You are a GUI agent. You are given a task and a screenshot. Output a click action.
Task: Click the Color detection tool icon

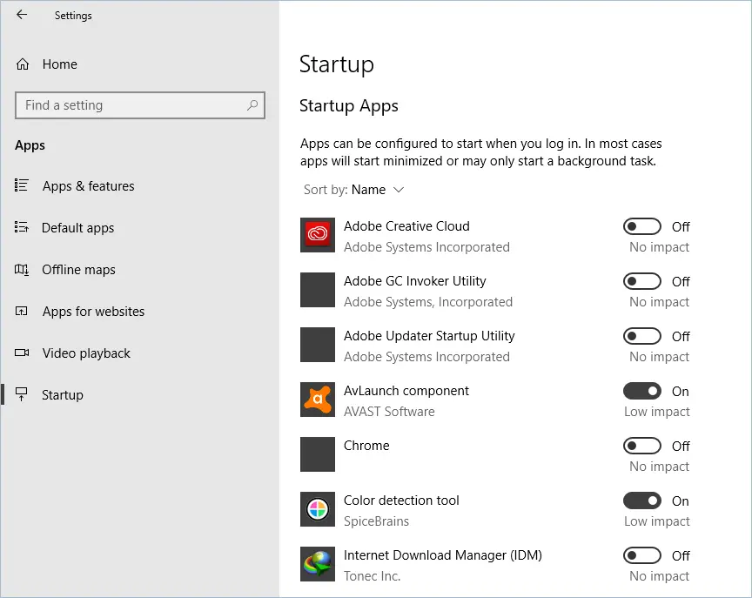coord(318,510)
